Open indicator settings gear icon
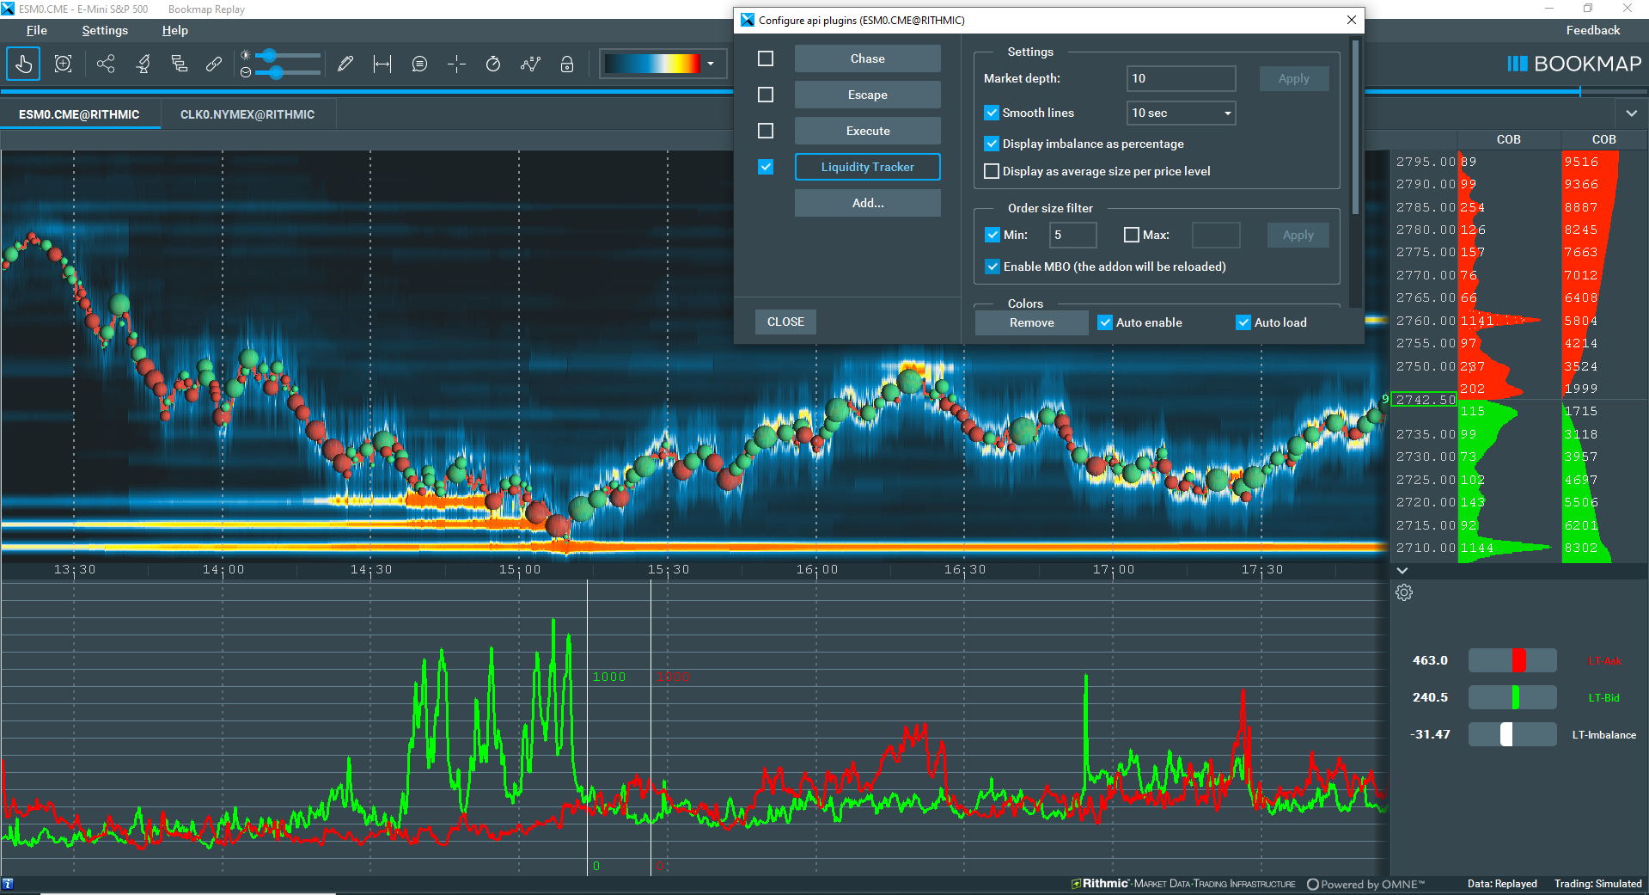This screenshot has height=895, width=1649. [x=1404, y=592]
